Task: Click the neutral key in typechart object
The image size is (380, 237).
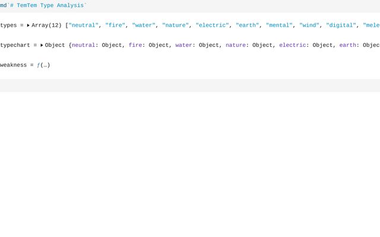Action: [83, 45]
